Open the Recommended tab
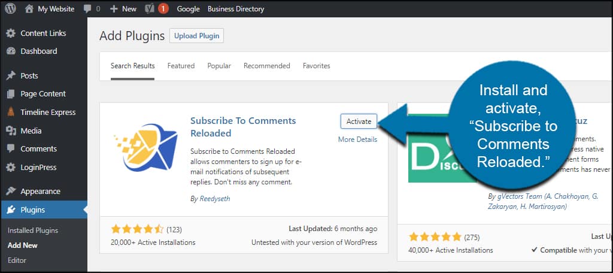This screenshot has height=273, width=613. 266,66
